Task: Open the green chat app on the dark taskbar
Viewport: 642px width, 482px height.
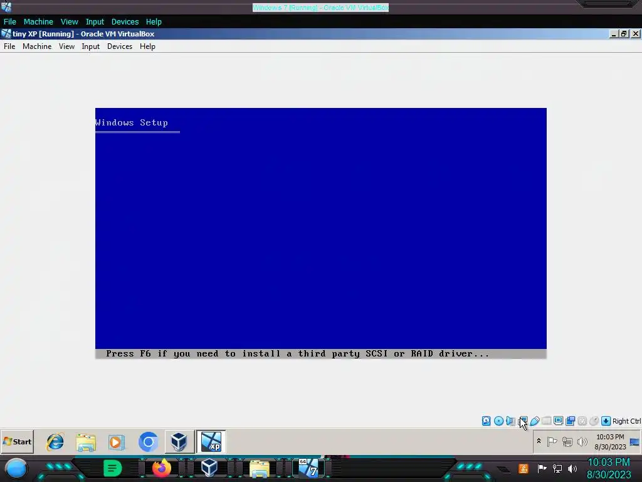Action: (113, 468)
